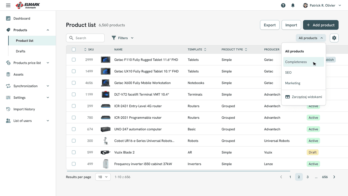The image size is (348, 196).
Task: Open Vuzix Blade 2 product thumbnail
Action: pyautogui.click(x=106, y=152)
